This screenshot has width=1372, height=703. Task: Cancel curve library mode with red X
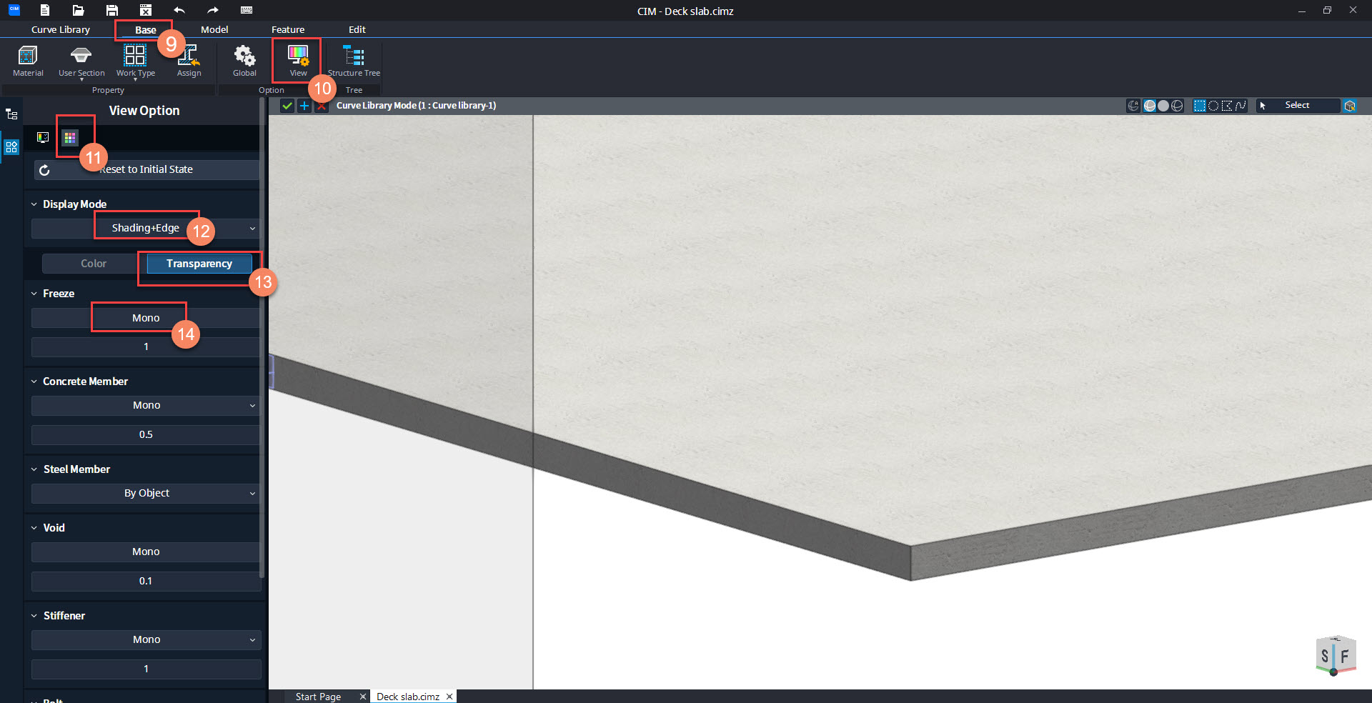click(x=322, y=106)
